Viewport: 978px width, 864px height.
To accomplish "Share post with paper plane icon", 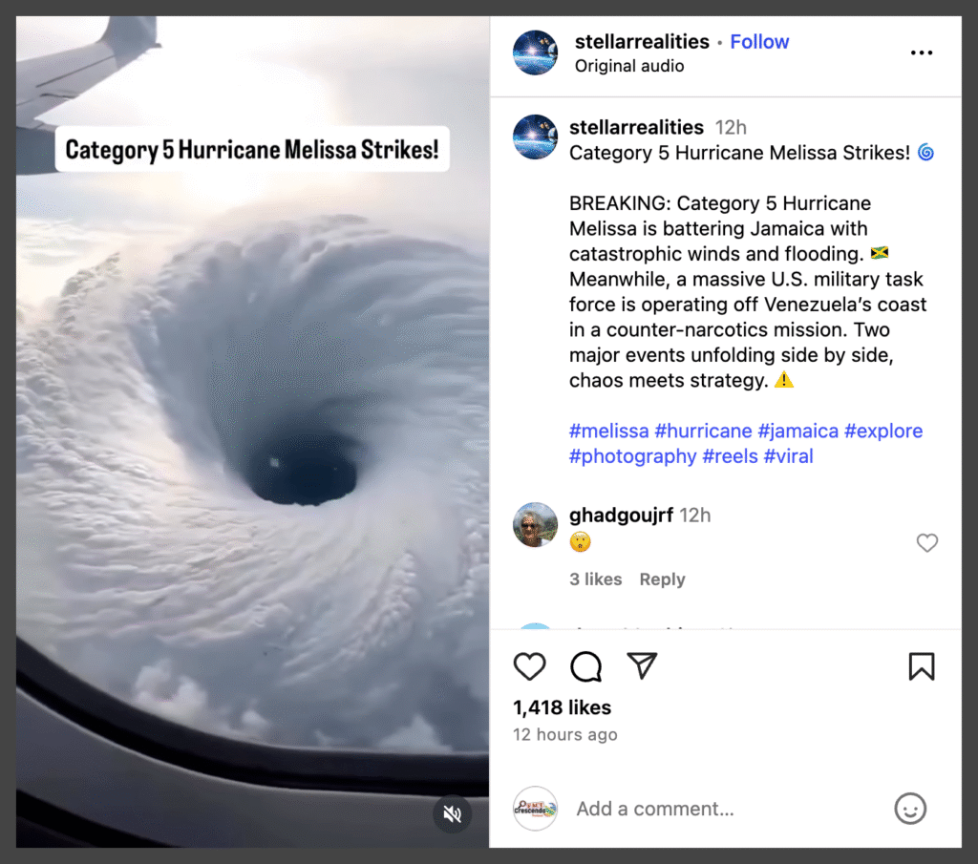I will [642, 665].
